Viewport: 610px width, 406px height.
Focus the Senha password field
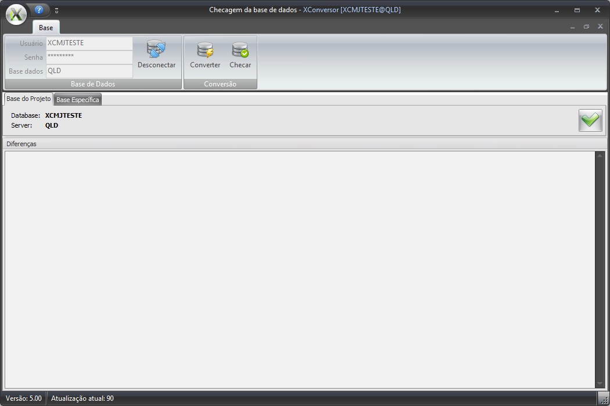[x=89, y=57]
